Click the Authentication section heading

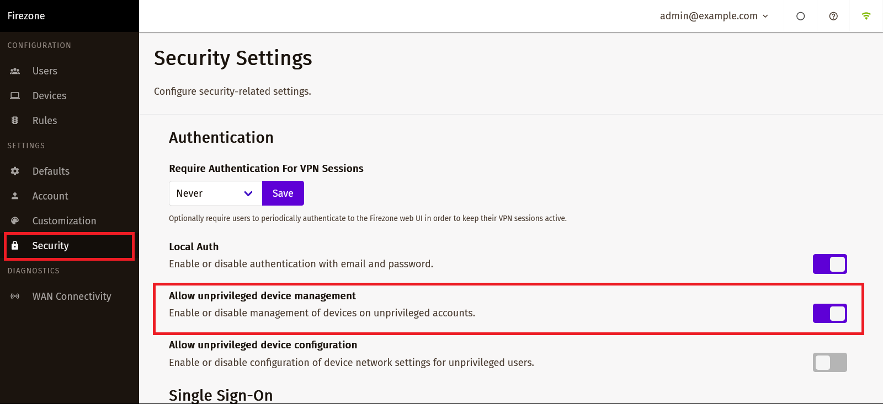221,138
